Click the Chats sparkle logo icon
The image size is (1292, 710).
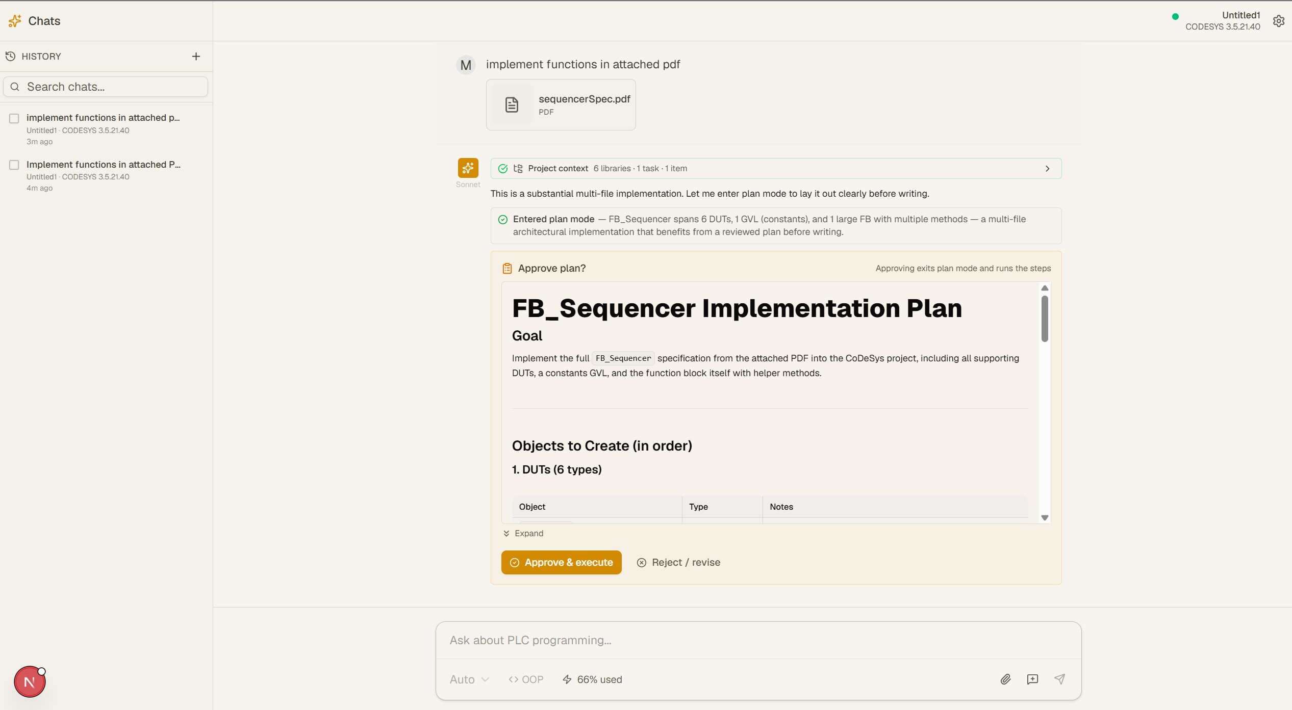coord(15,21)
